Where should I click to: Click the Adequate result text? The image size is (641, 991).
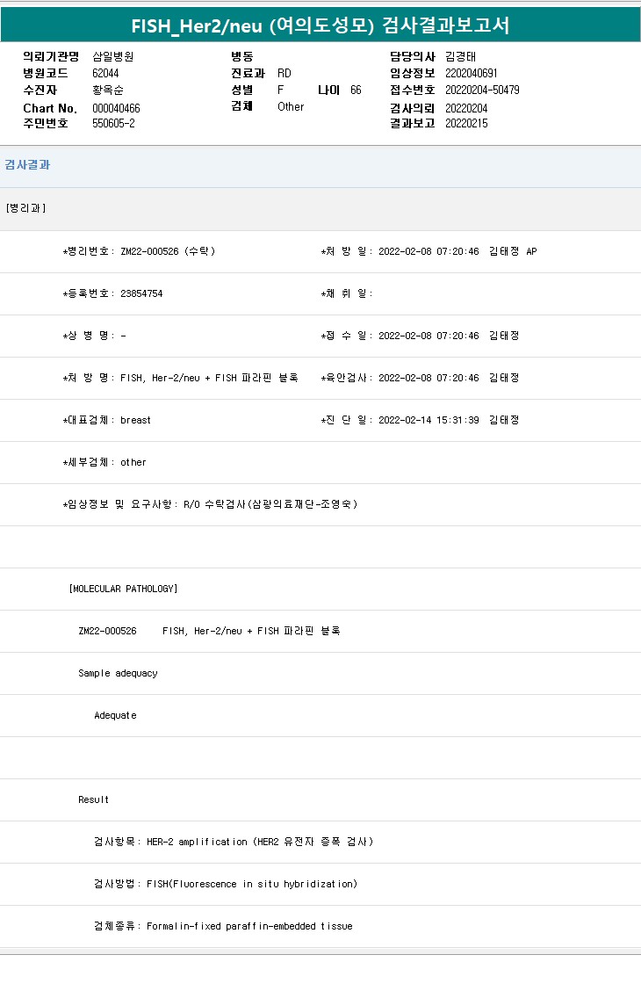[x=116, y=715]
